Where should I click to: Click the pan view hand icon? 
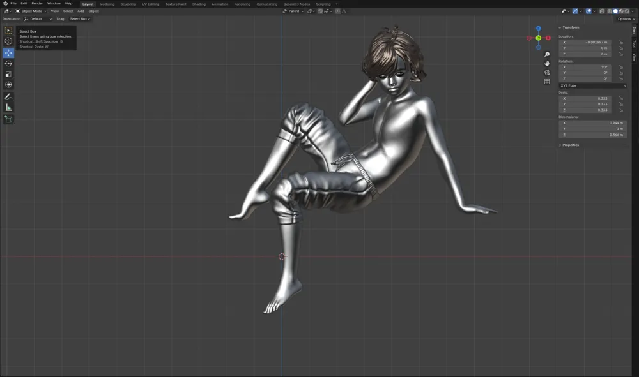(547, 63)
